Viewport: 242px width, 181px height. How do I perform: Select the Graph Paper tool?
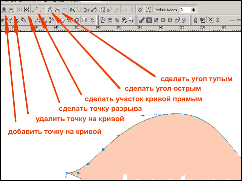pos(85,20)
